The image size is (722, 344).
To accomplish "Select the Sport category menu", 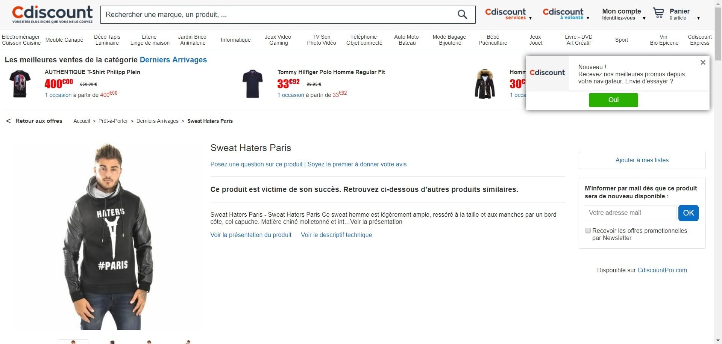I will (621, 40).
